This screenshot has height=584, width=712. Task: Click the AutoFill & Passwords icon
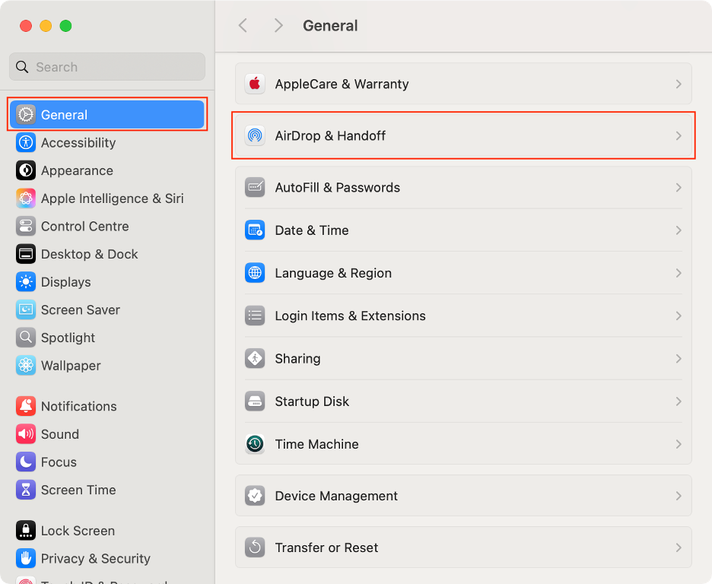(x=255, y=187)
